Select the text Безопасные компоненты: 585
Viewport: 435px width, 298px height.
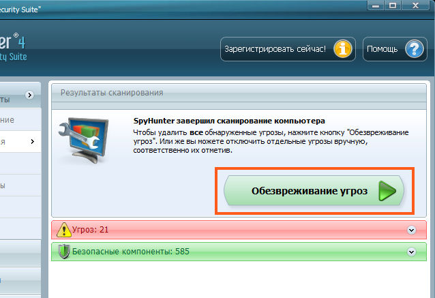[x=131, y=252]
